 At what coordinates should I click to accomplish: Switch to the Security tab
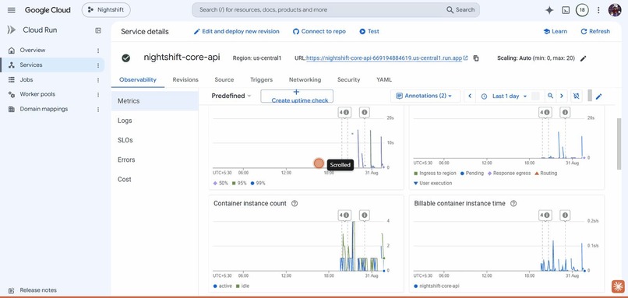pos(348,79)
